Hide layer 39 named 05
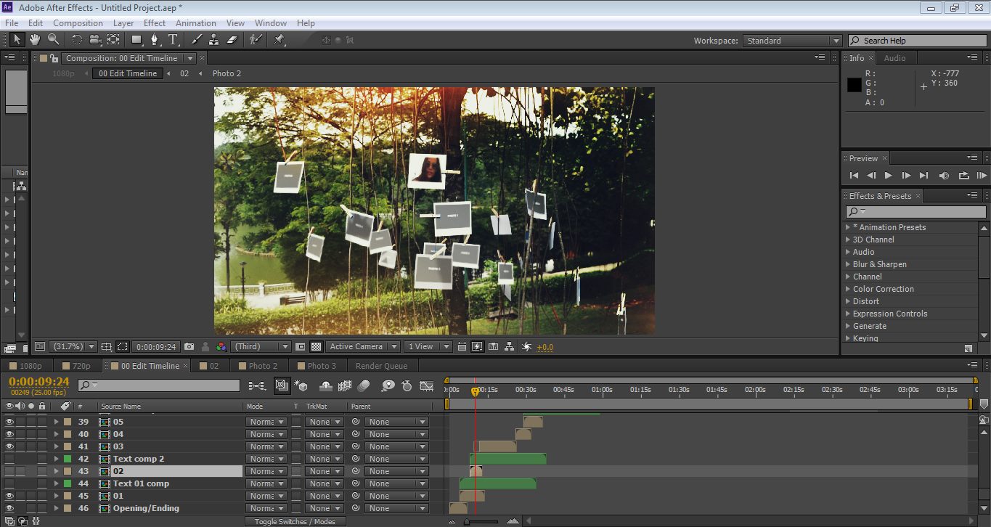 (x=9, y=422)
